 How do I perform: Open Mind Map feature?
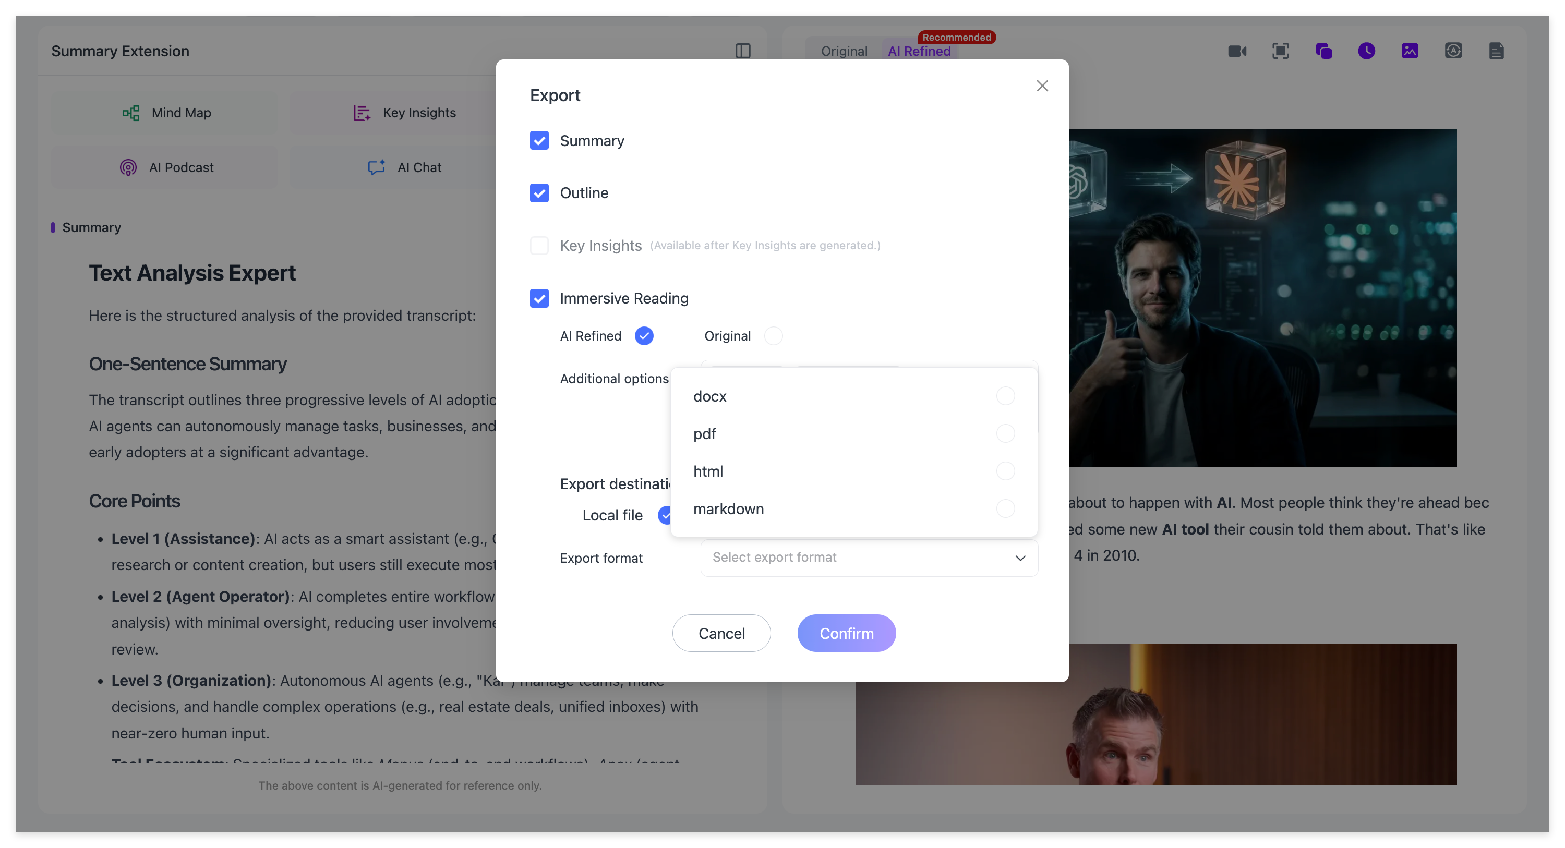point(165,113)
